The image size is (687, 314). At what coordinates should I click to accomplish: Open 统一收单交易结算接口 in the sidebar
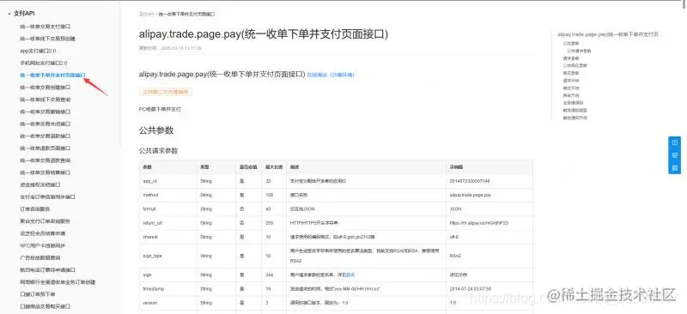46,172
